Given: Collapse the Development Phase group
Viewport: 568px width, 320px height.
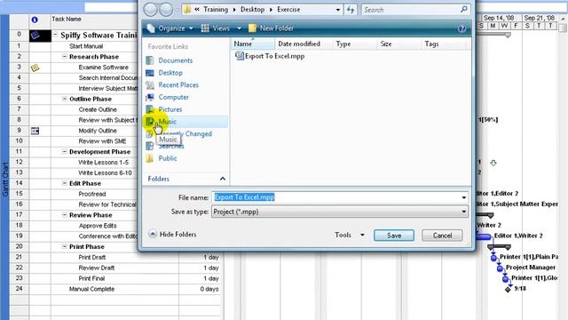Looking at the screenshot, I should pyautogui.click(x=65, y=152).
